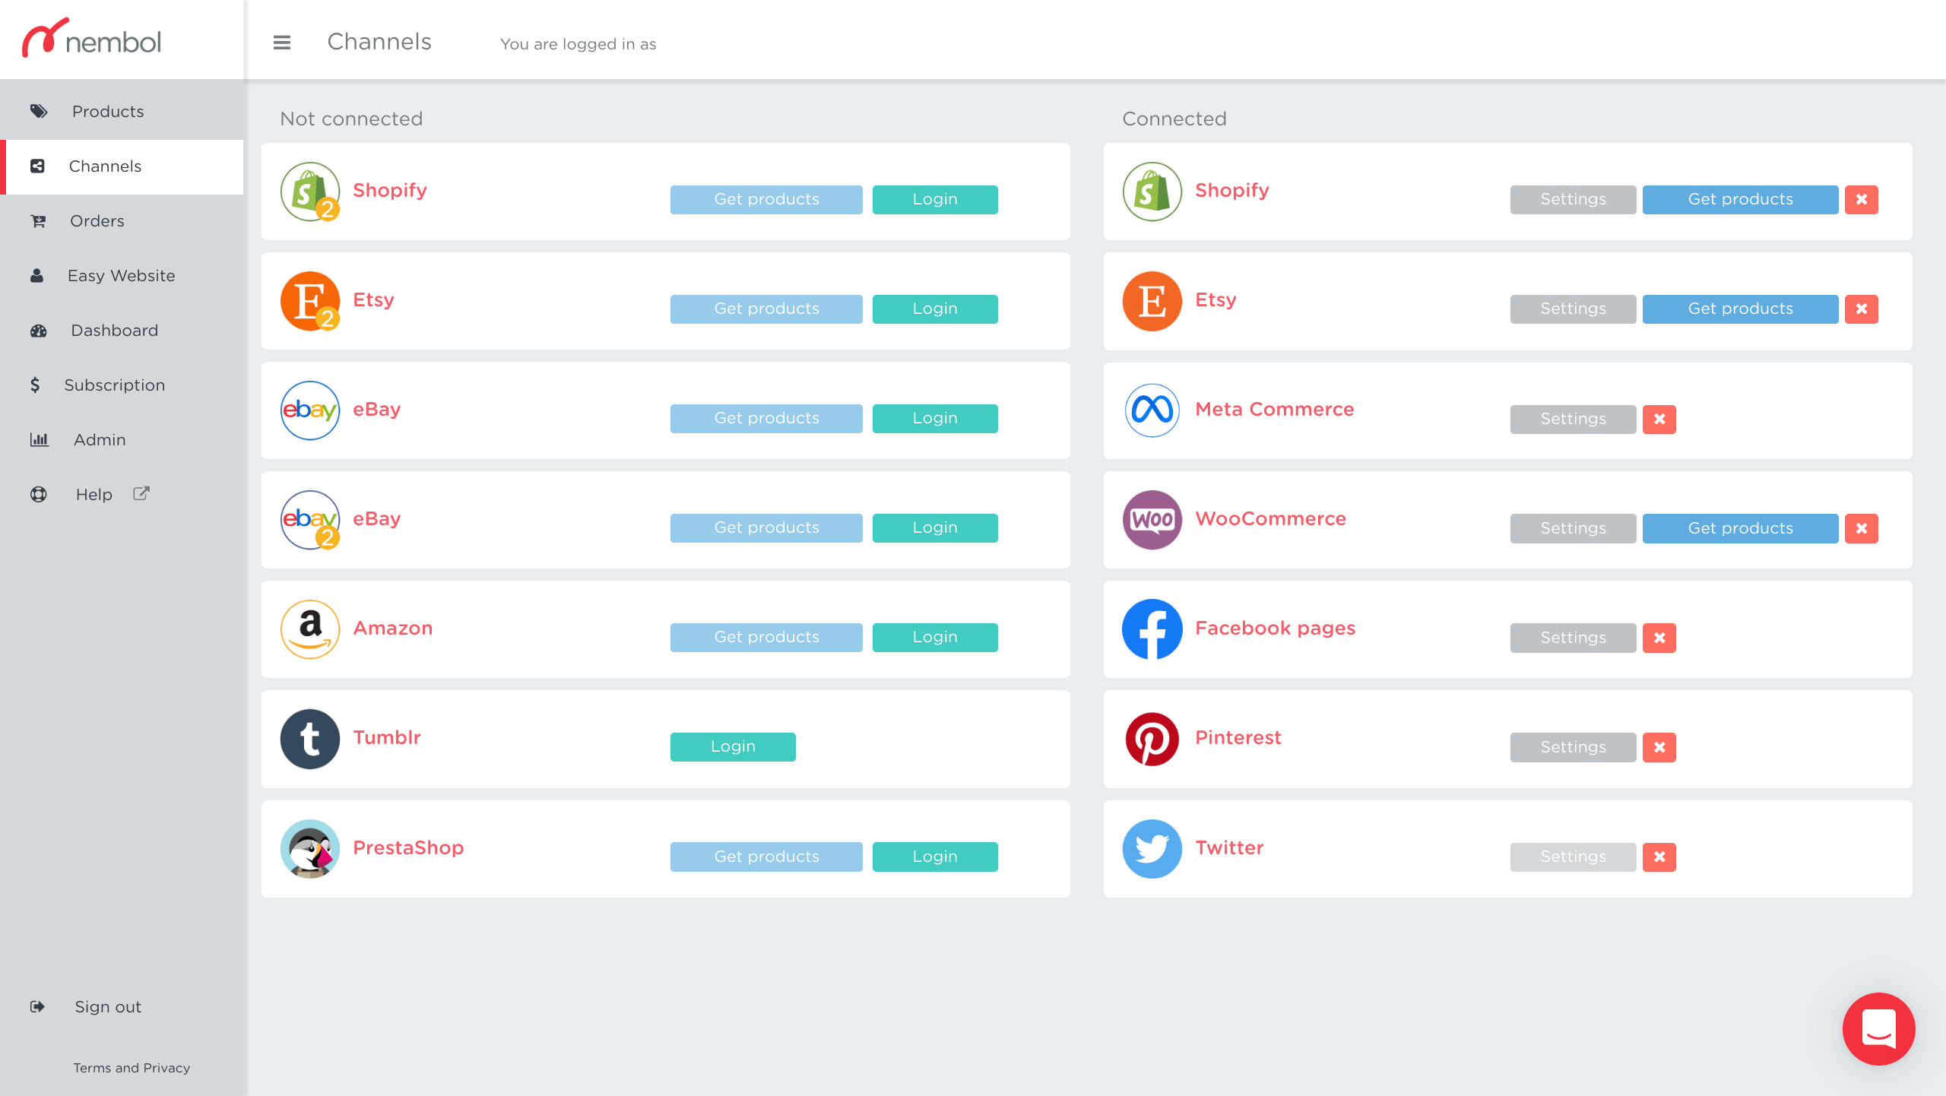Login to not-connected Etsy channel
Screen dimensions: 1946x1096
(x=935, y=309)
